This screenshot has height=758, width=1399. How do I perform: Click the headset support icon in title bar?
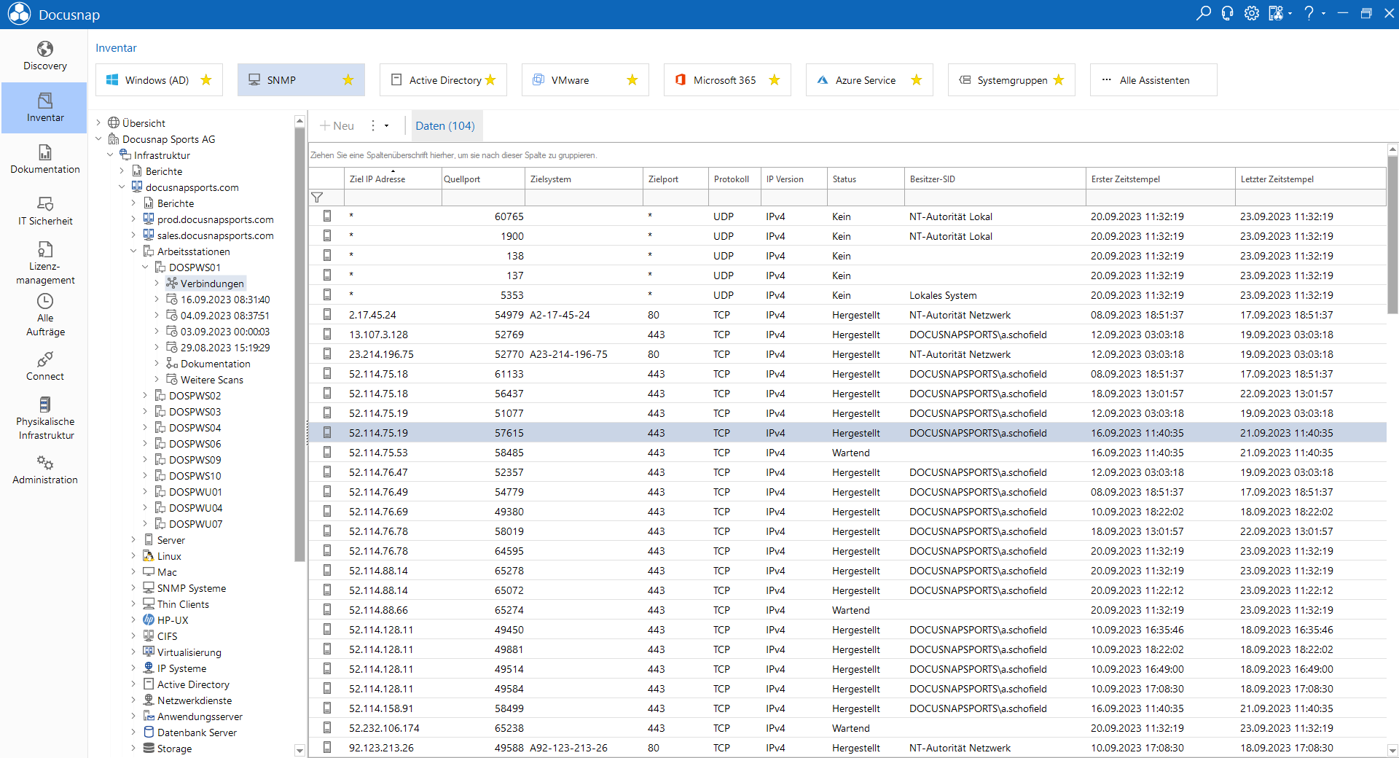point(1228,13)
